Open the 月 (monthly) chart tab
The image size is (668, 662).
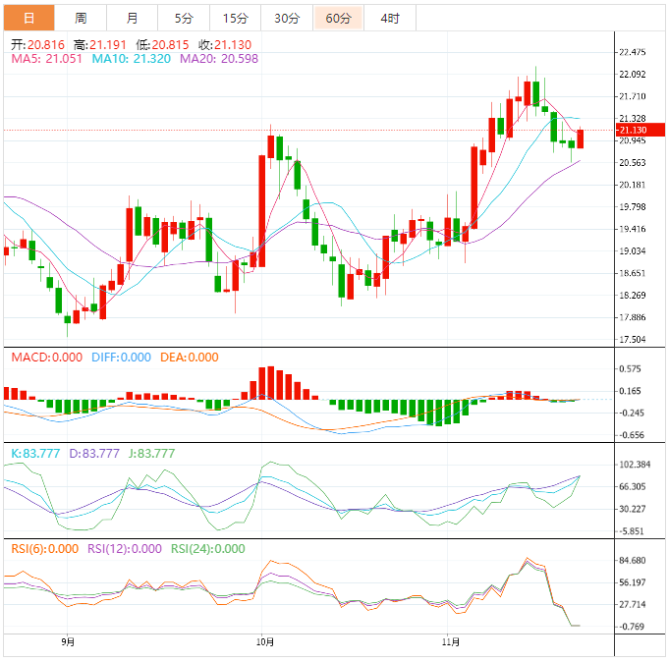click(x=132, y=18)
